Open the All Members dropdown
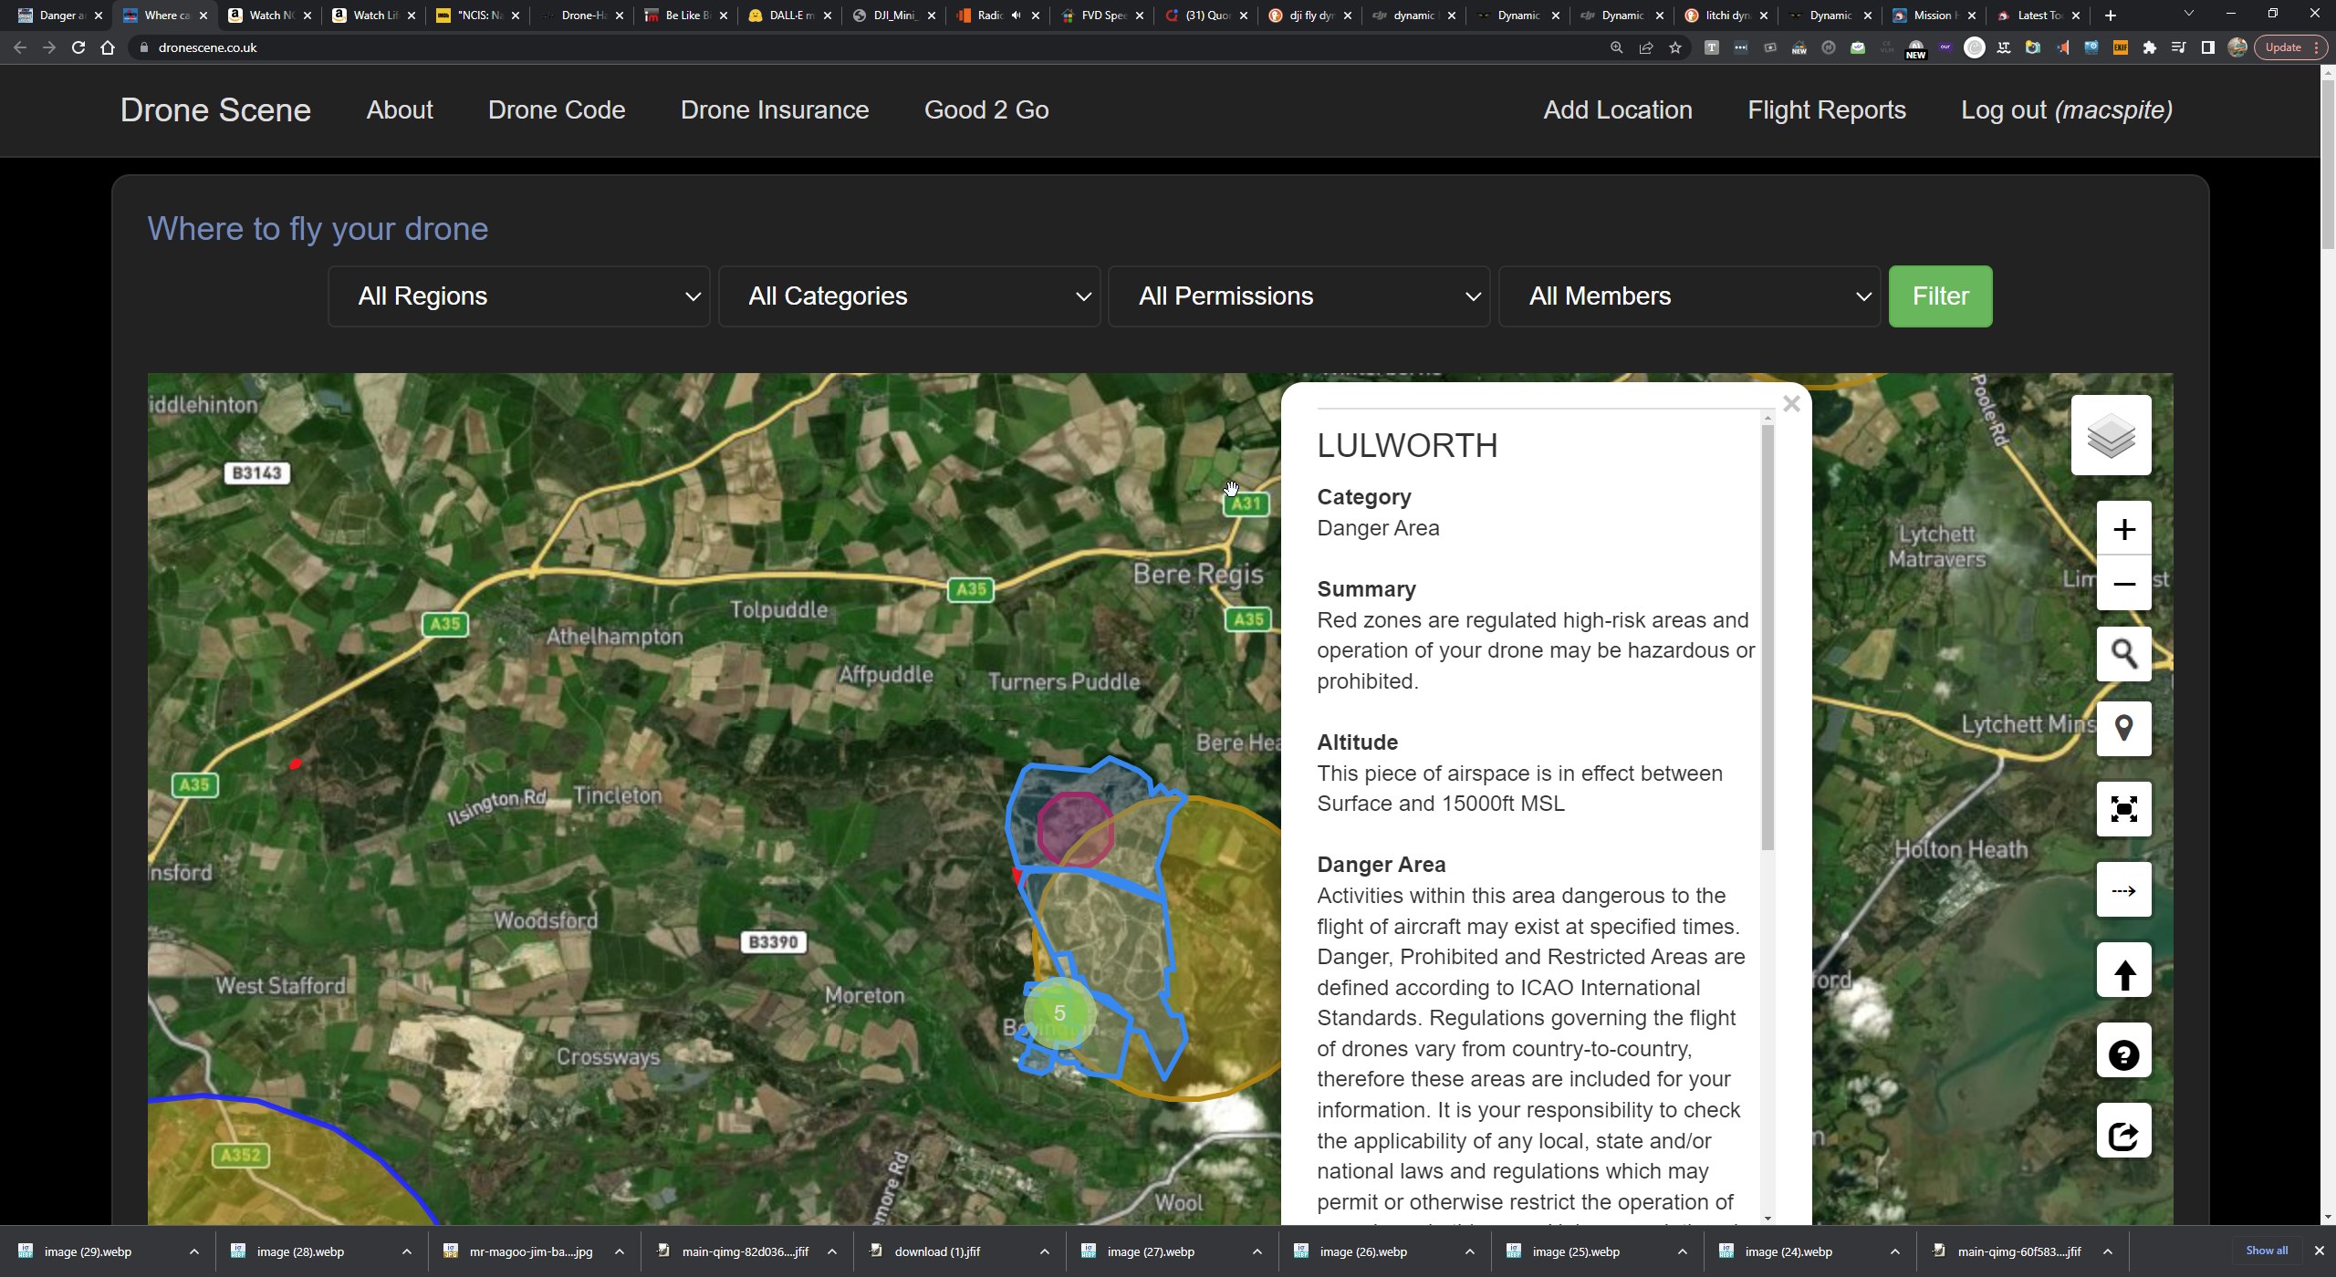Screen dimensions: 2336x1277 coord(1689,296)
